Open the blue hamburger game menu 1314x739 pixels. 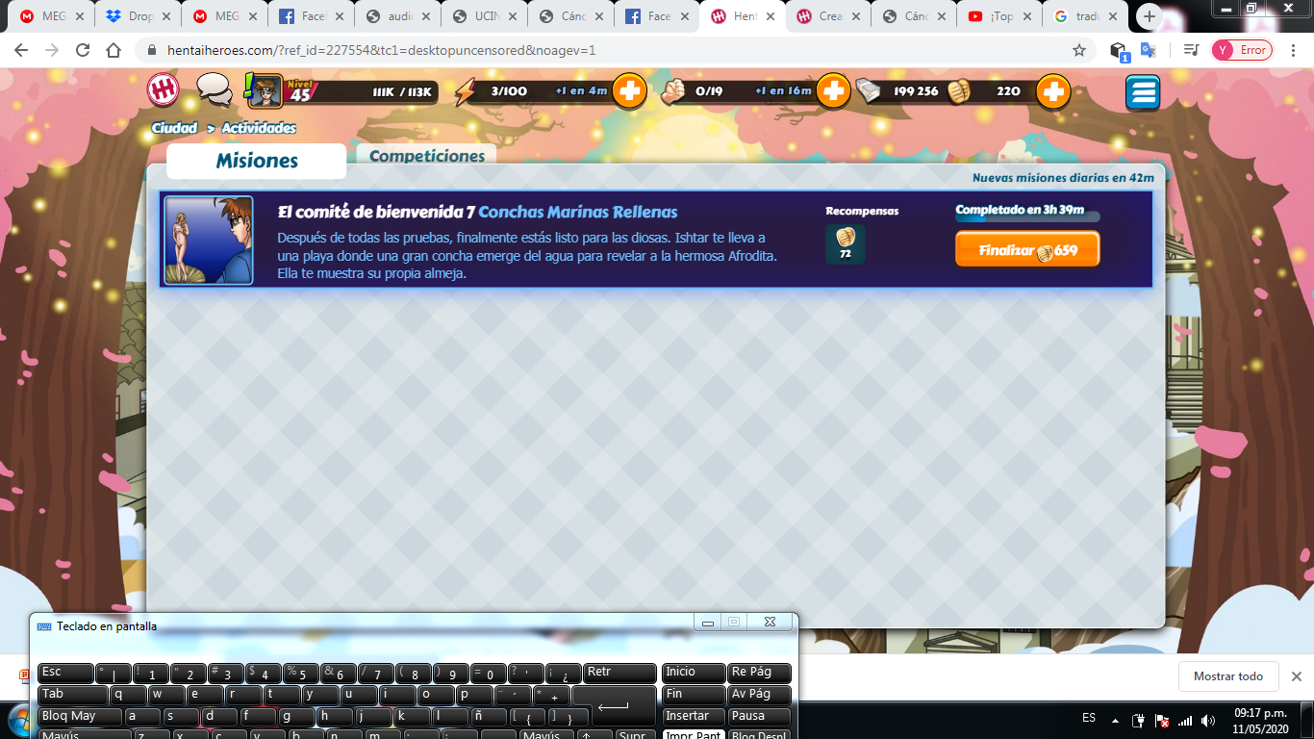[x=1143, y=92]
